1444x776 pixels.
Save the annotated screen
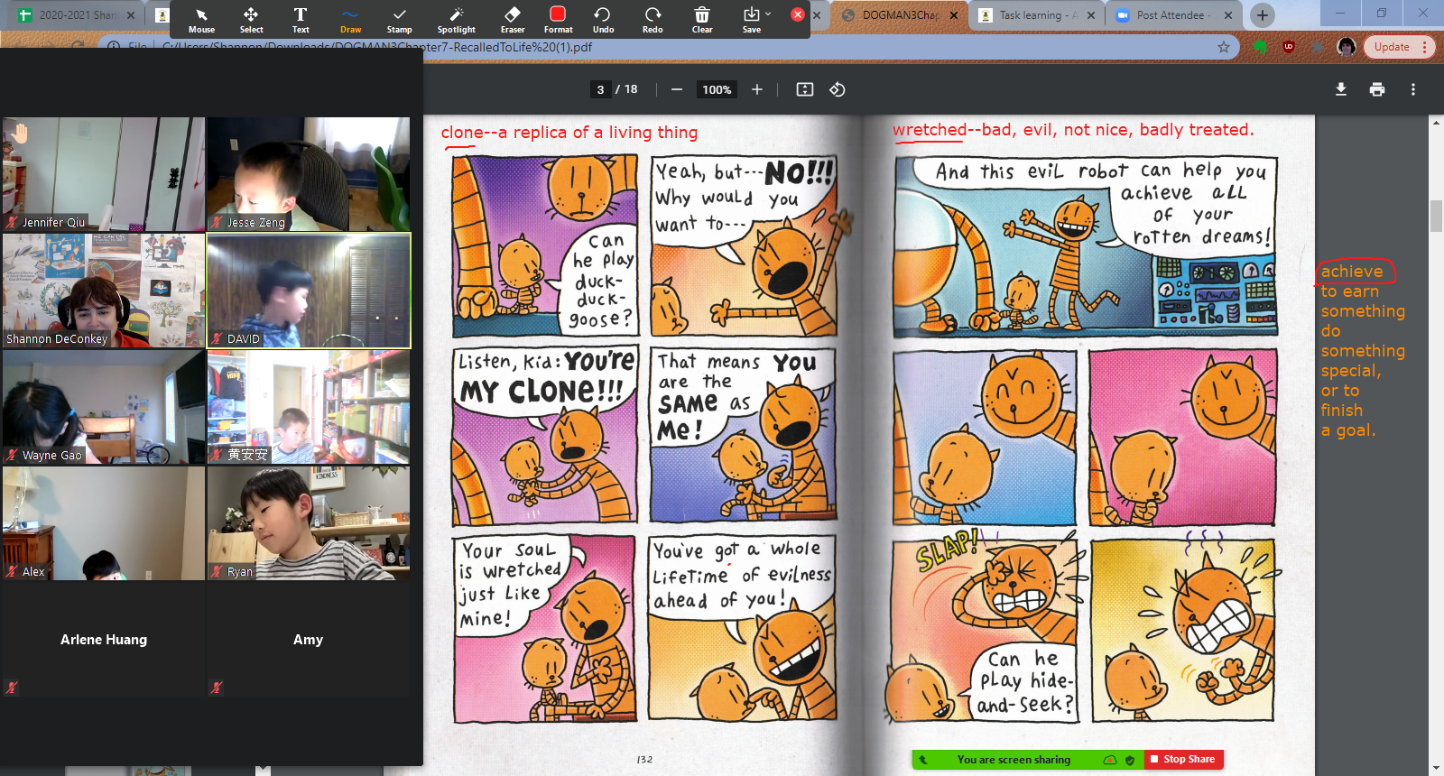pyautogui.click(x=751, y=20)
